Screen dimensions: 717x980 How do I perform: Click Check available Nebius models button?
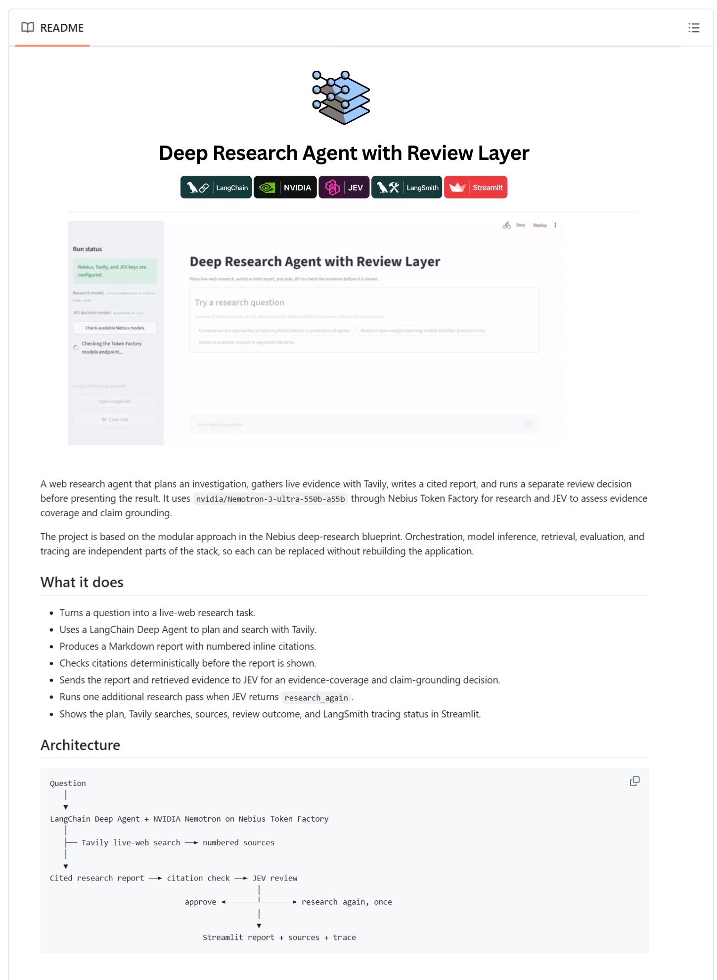[115, 328]
